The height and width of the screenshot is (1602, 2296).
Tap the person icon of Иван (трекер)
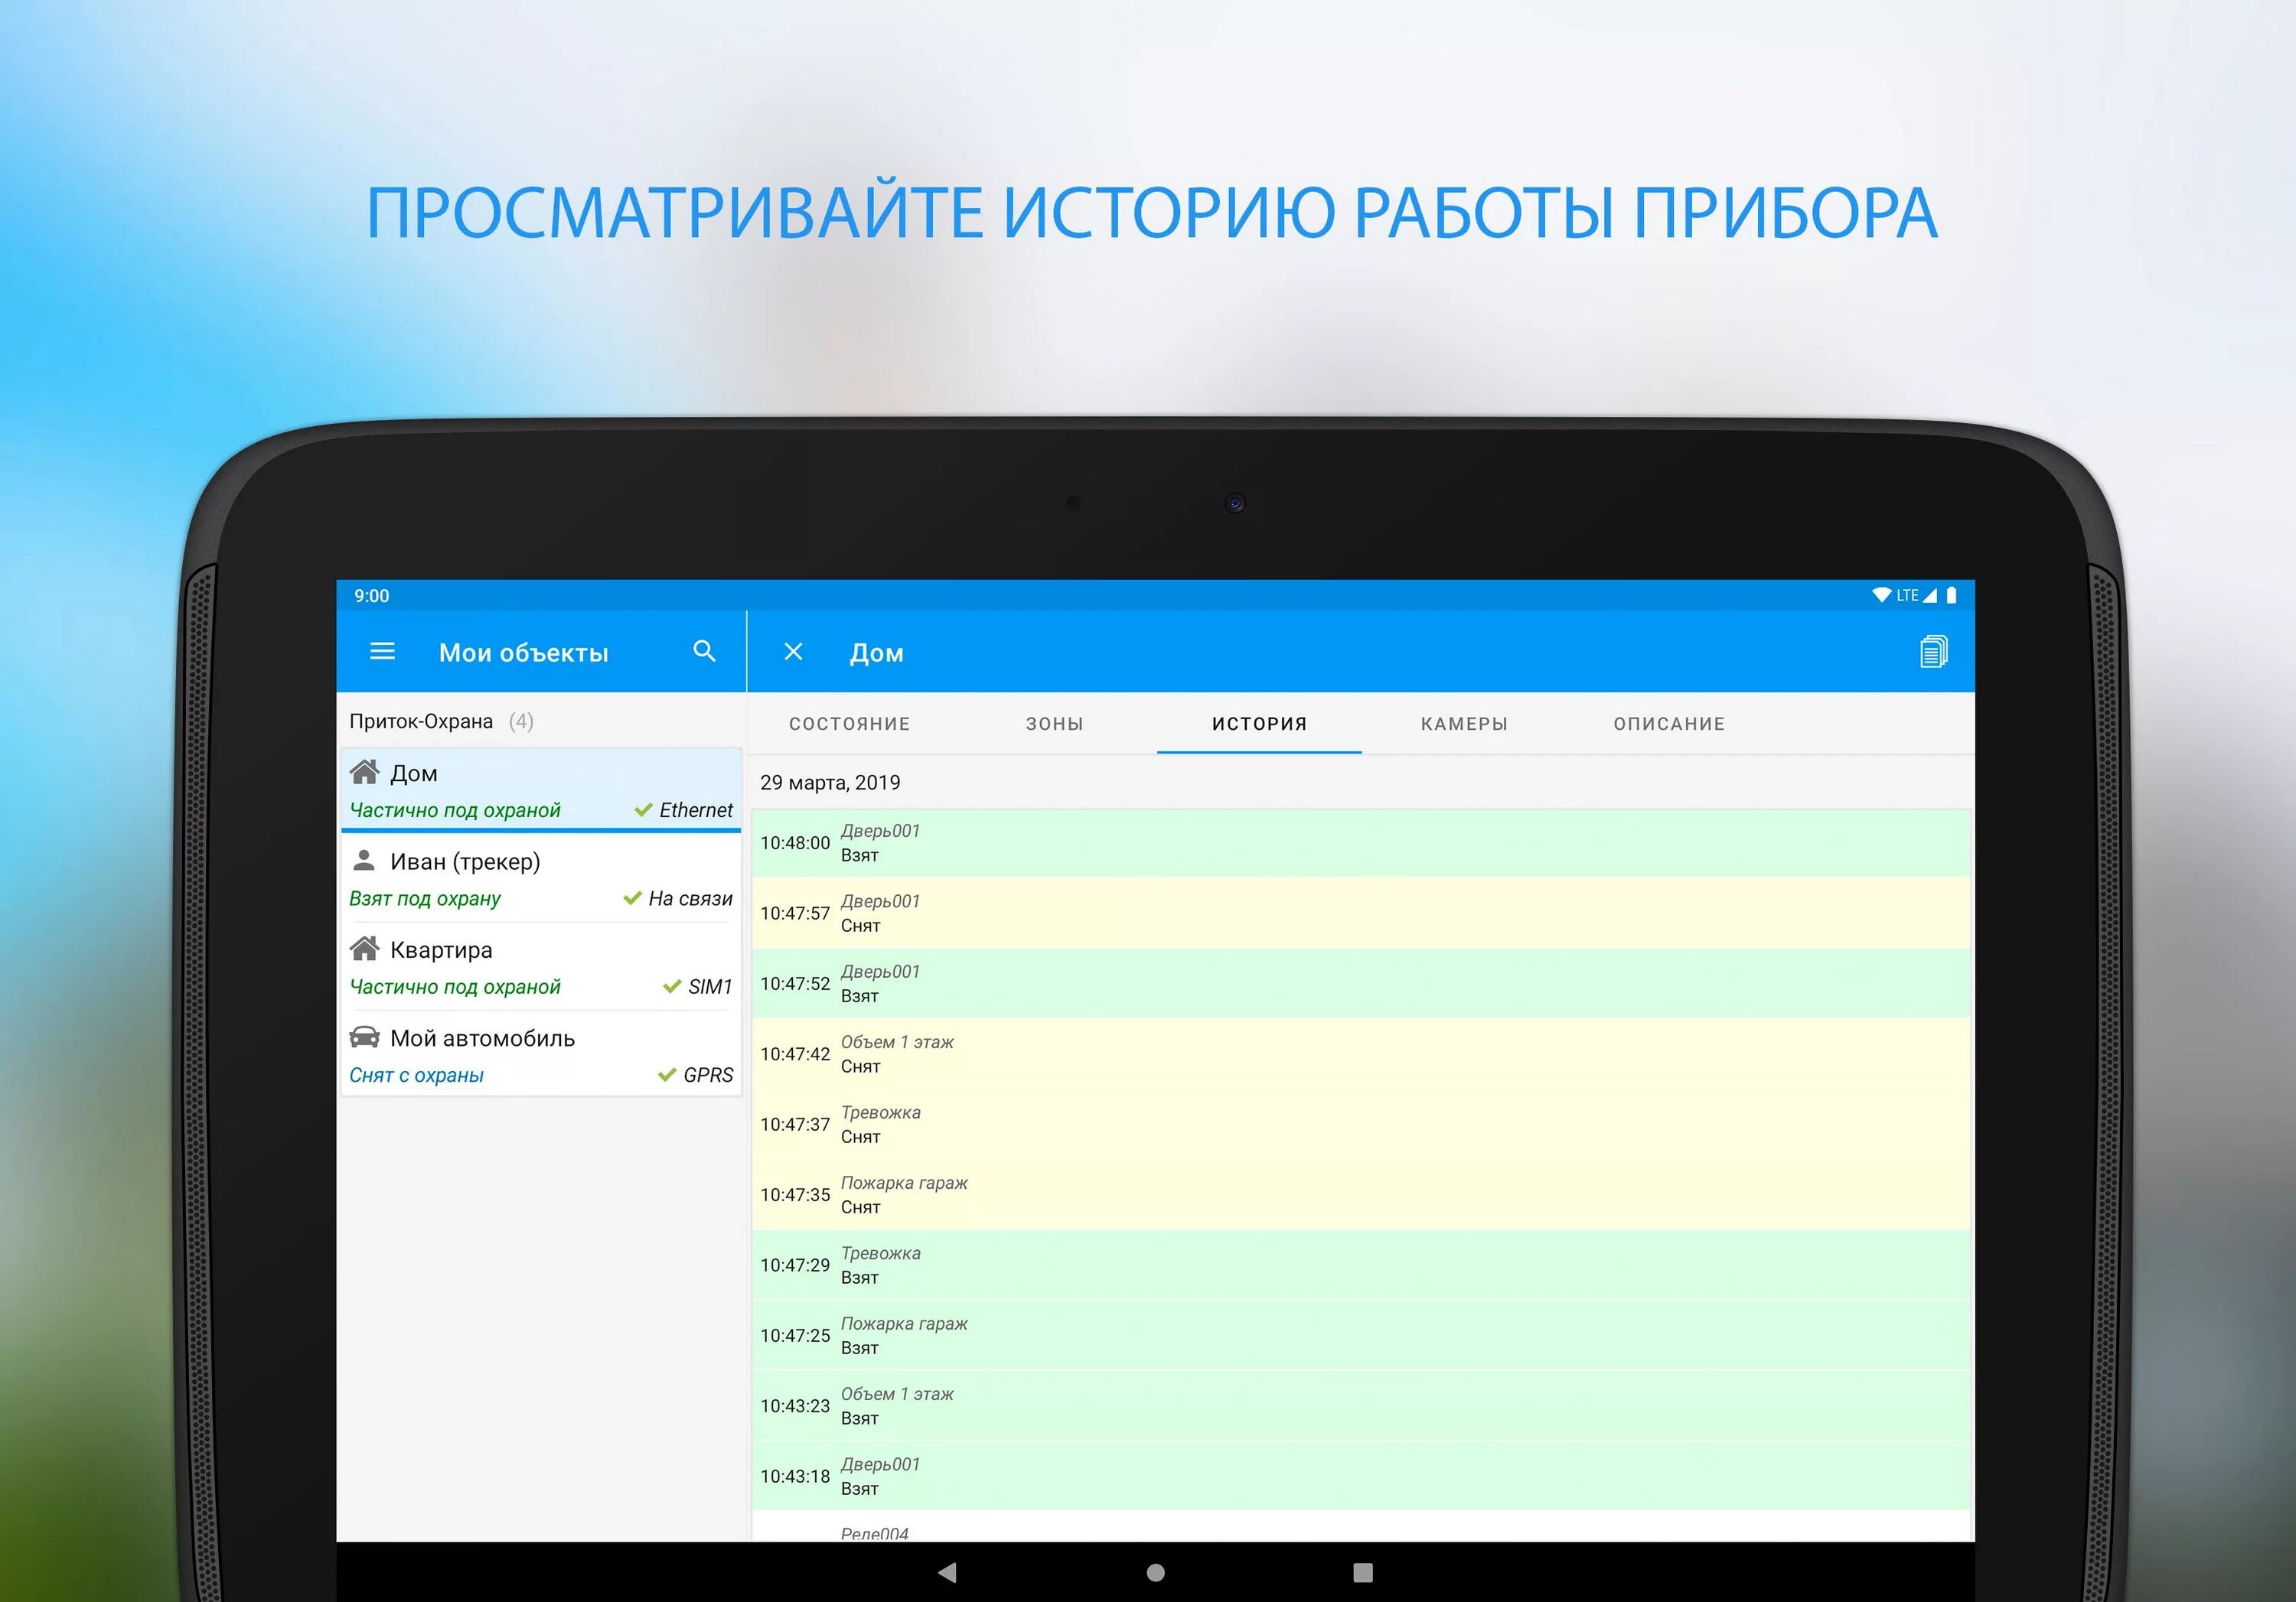click(x=364, y=861)
